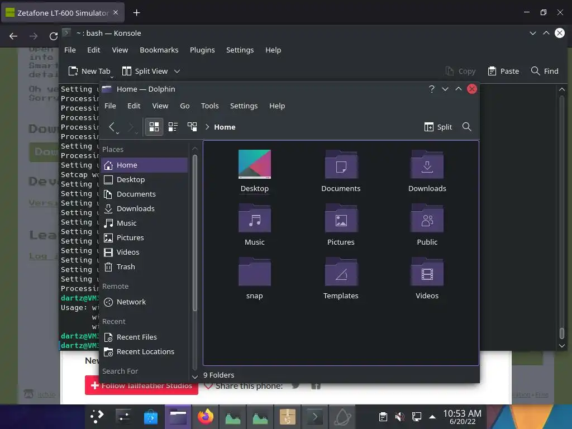Viewport: 572px width, 429px height.
Task: Open the Videos folder in file view
Action: click(427, 278)
